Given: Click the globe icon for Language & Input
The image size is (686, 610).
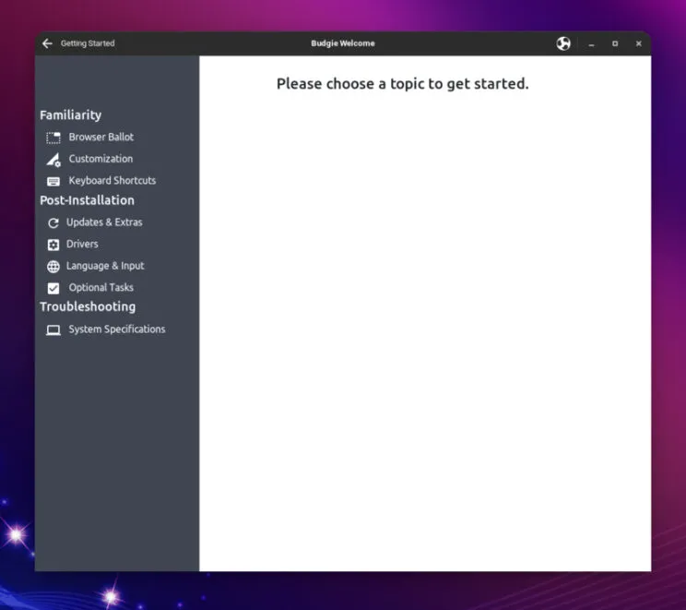Looking at the screenshot, I should (53, 267).
